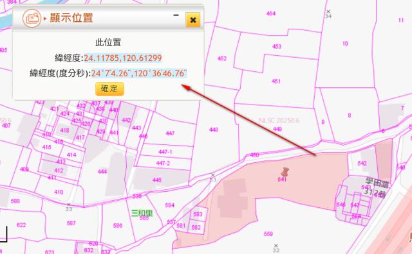Viewport: 412px width, 254px height.
Task: Confirm with the 確定 button
Action: tap(109, 89)
